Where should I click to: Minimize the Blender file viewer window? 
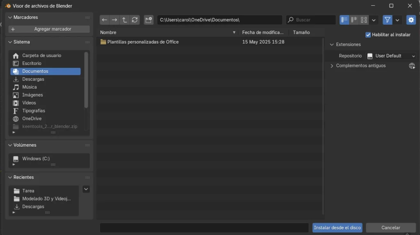pyautogui.click(x=373, y=6)
